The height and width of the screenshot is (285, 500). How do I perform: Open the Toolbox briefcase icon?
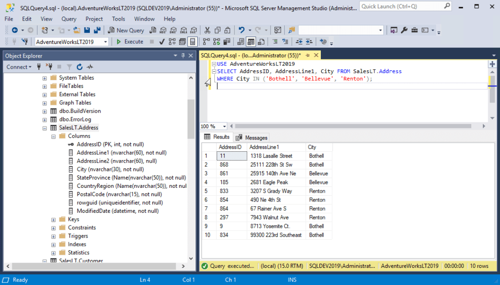pos(415,30)
